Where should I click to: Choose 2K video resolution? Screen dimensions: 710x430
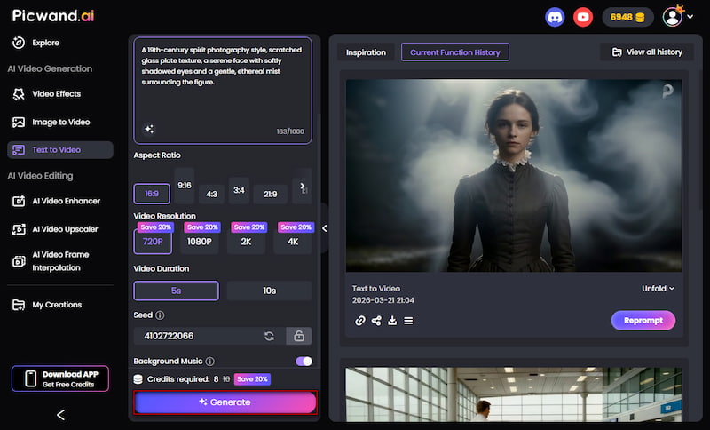(x=246, y=242)
